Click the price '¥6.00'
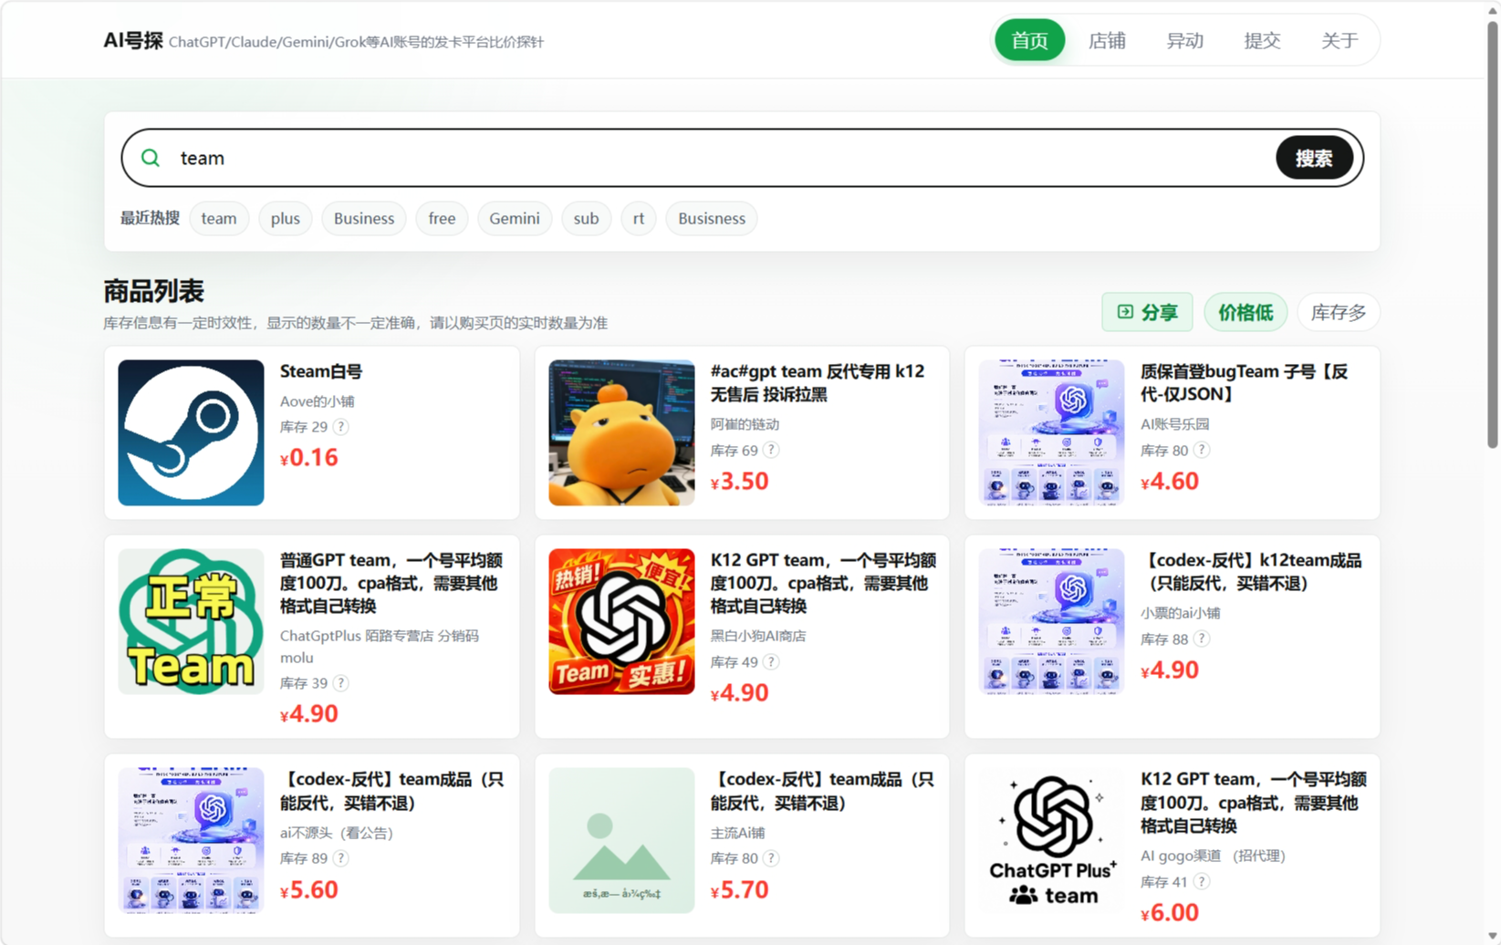The image size is (1501, 945). coord(1170,913)
